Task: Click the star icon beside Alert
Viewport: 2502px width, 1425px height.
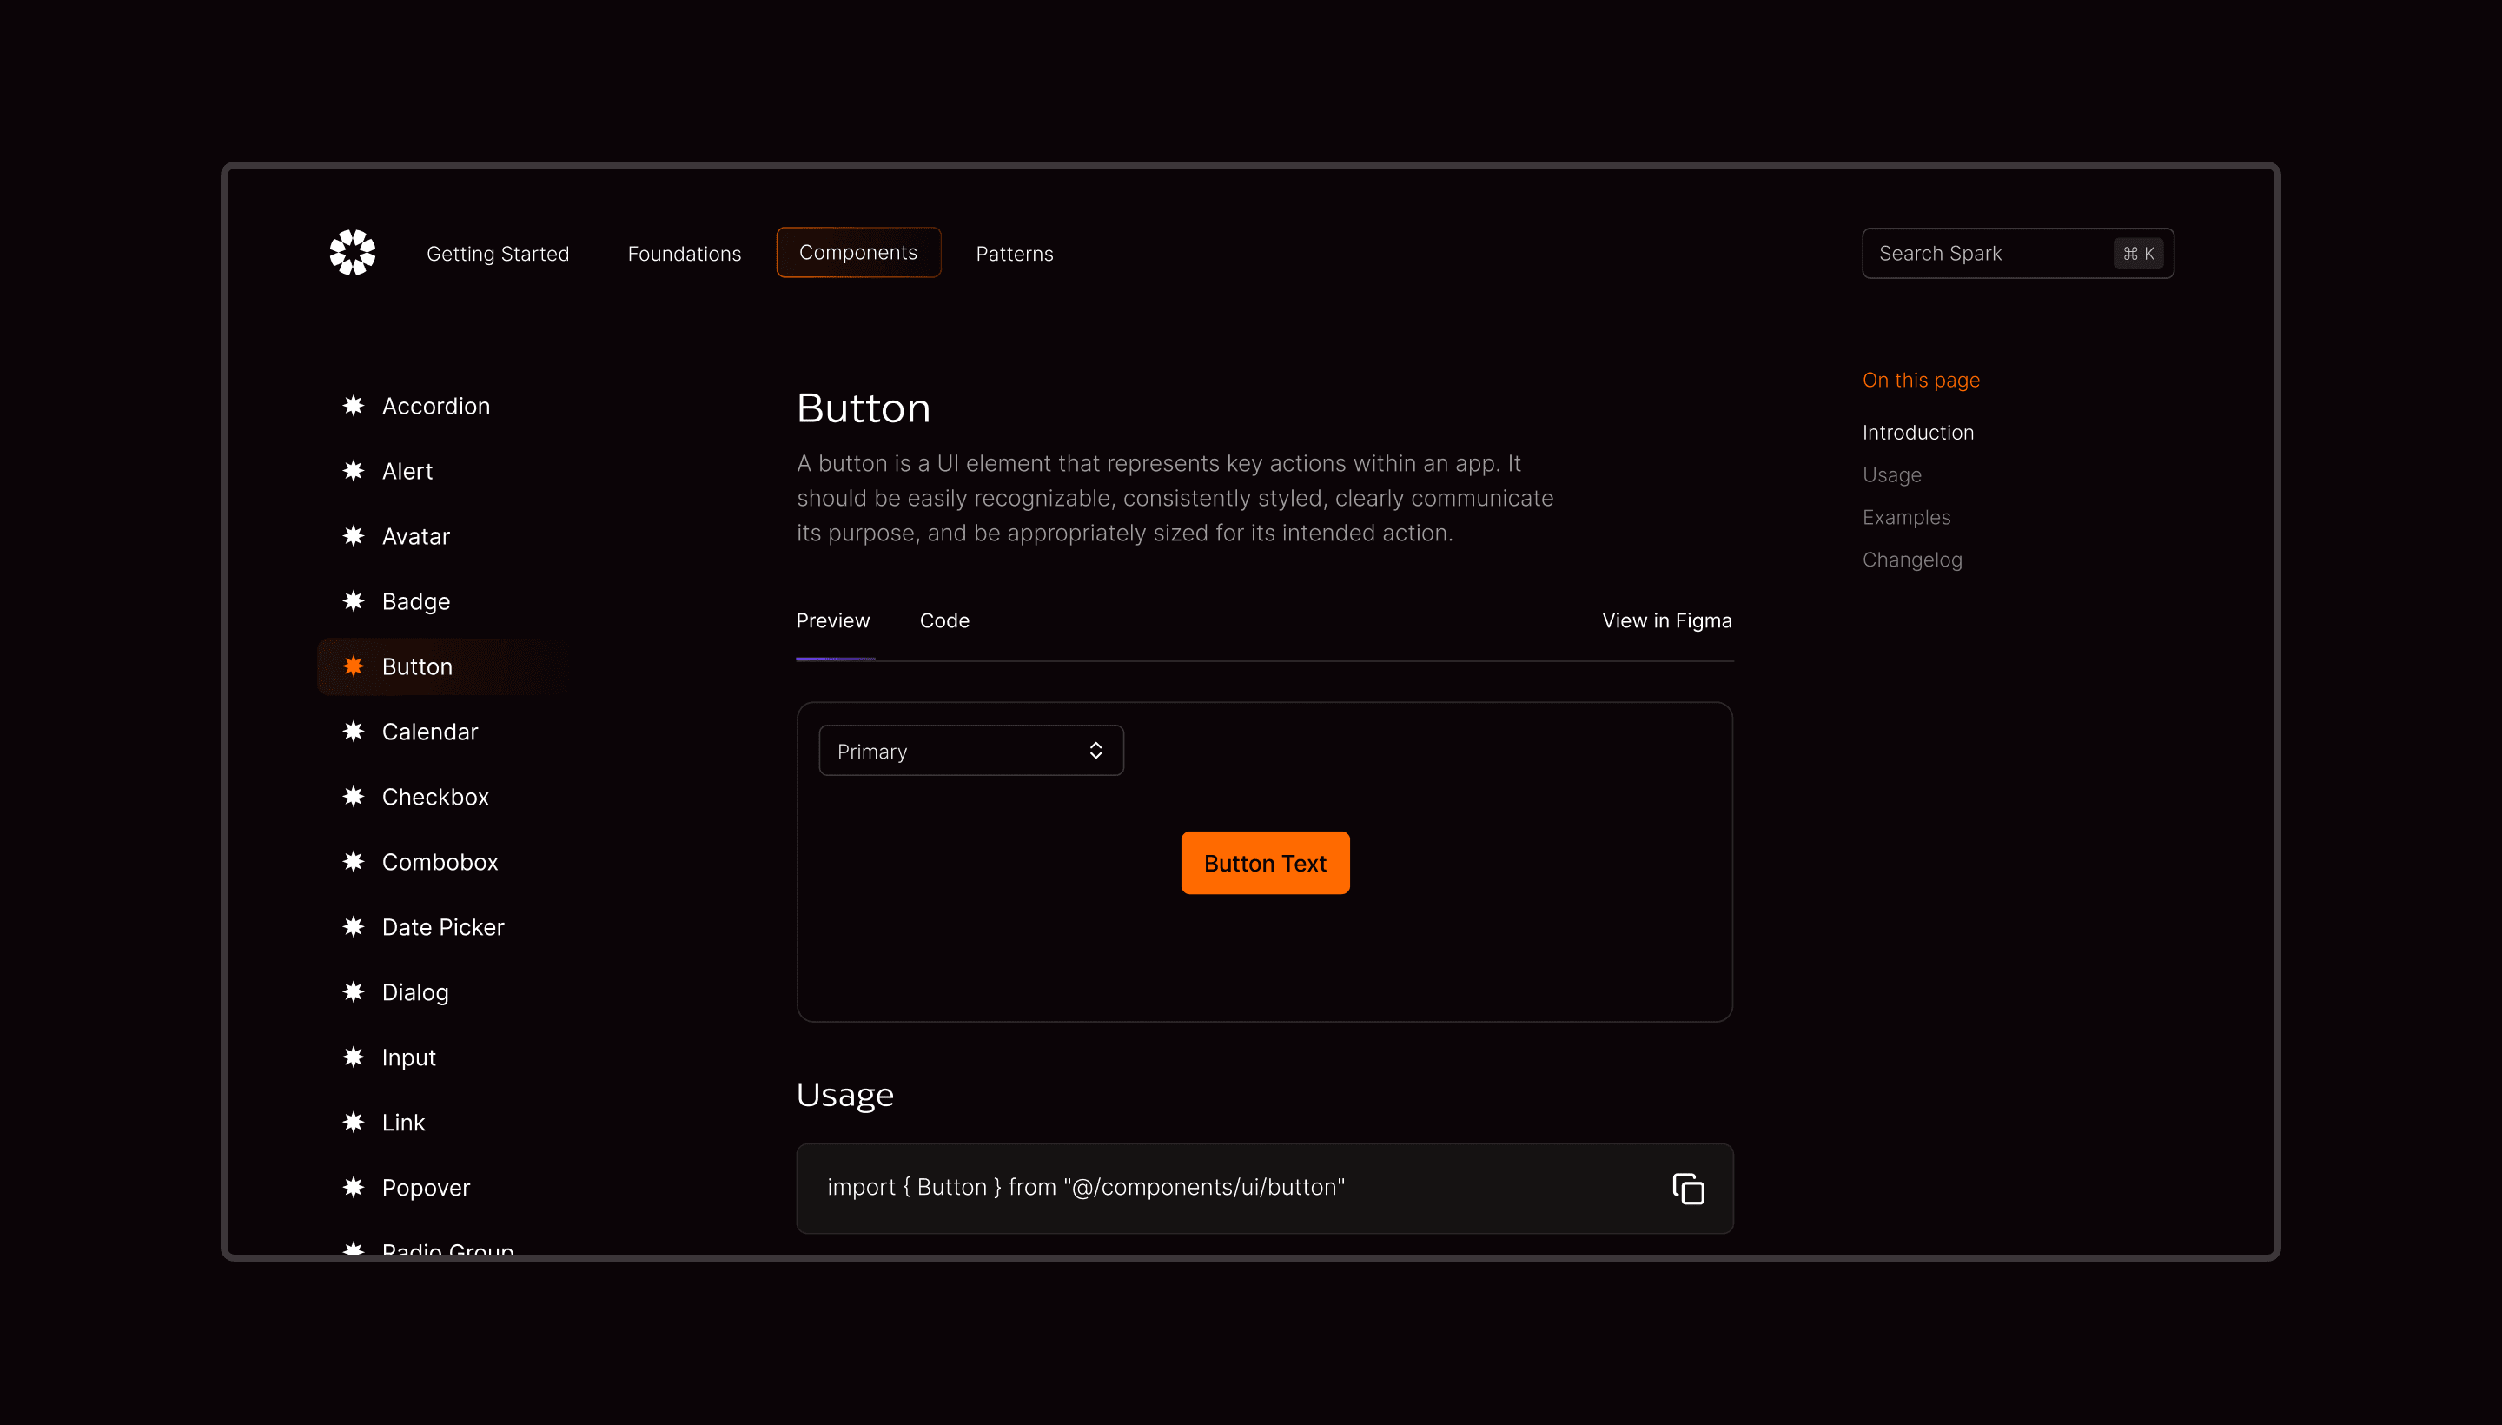Action: click(354, 471)
